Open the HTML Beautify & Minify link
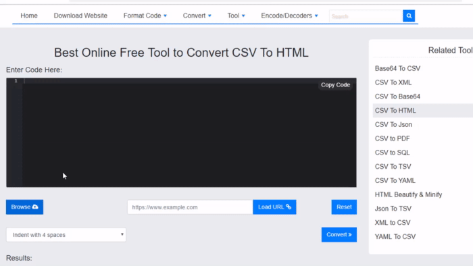Viewport: 473px width, 266px height. point(408,194)
